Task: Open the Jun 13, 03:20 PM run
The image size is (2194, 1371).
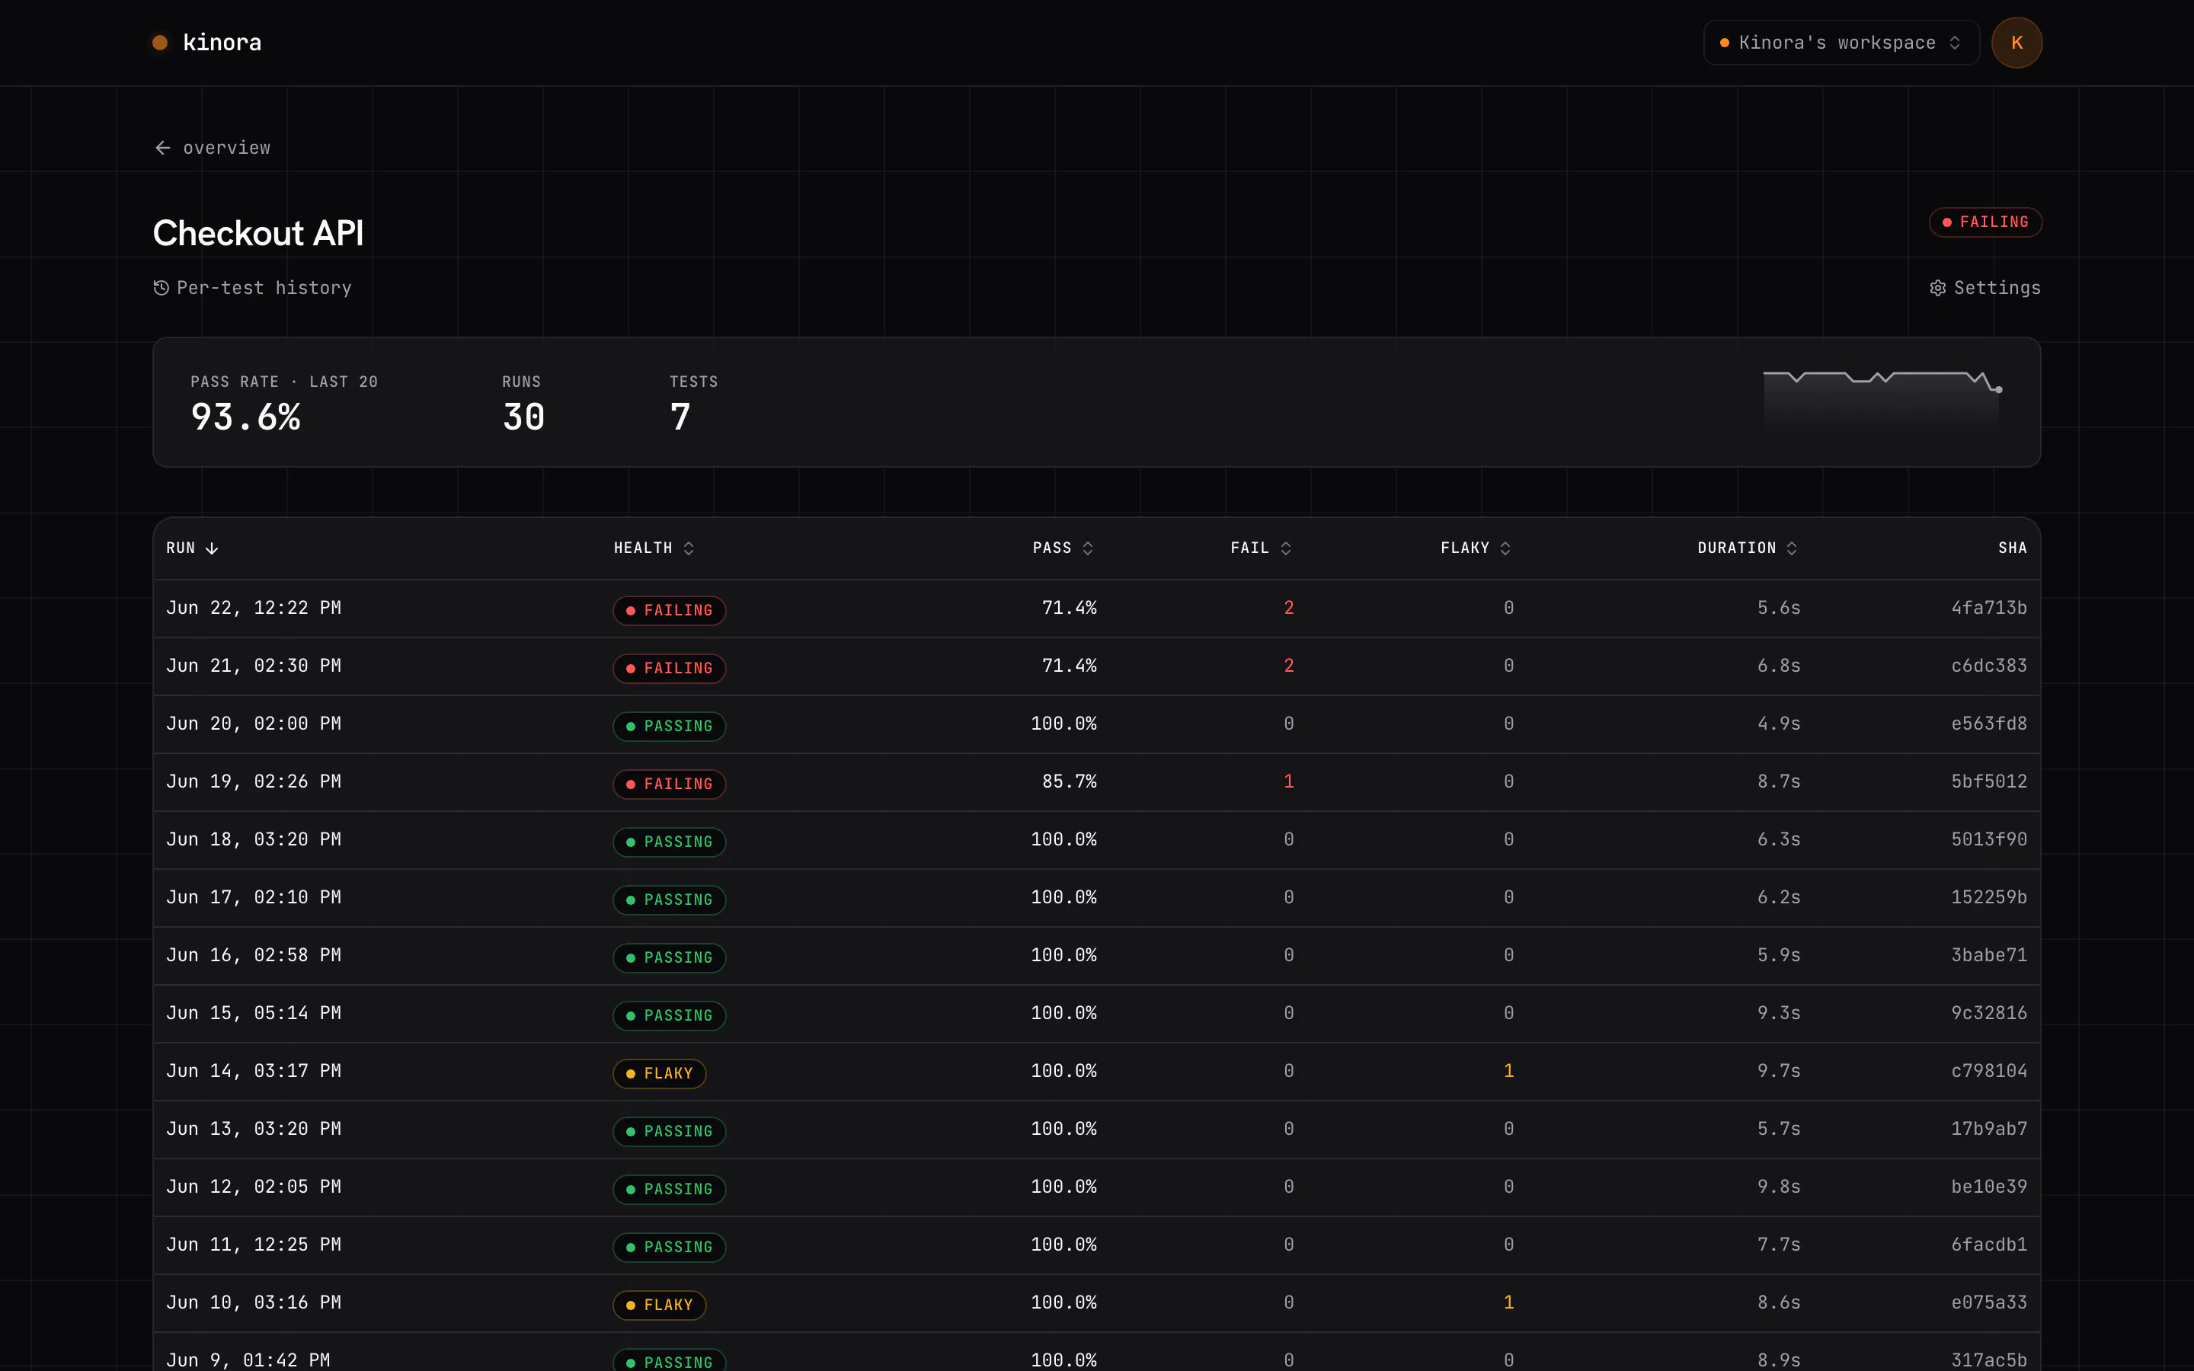Action: [x=1096, y=1130]
